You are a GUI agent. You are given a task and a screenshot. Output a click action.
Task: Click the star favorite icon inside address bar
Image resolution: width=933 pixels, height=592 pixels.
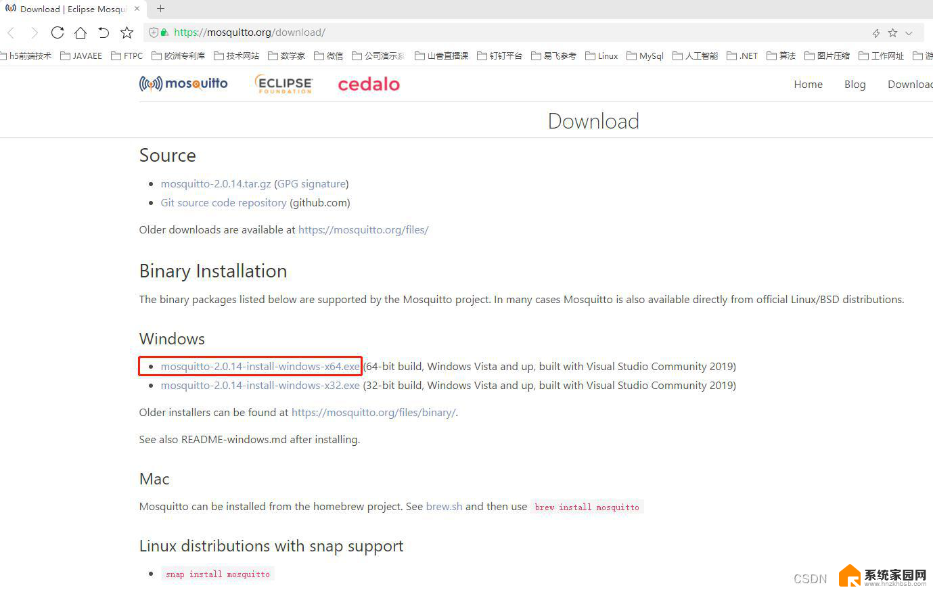click(x=892, y=32)
